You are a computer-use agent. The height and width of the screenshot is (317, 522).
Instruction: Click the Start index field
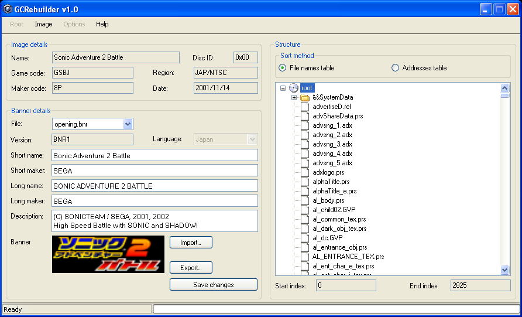[x=346, y=285]
